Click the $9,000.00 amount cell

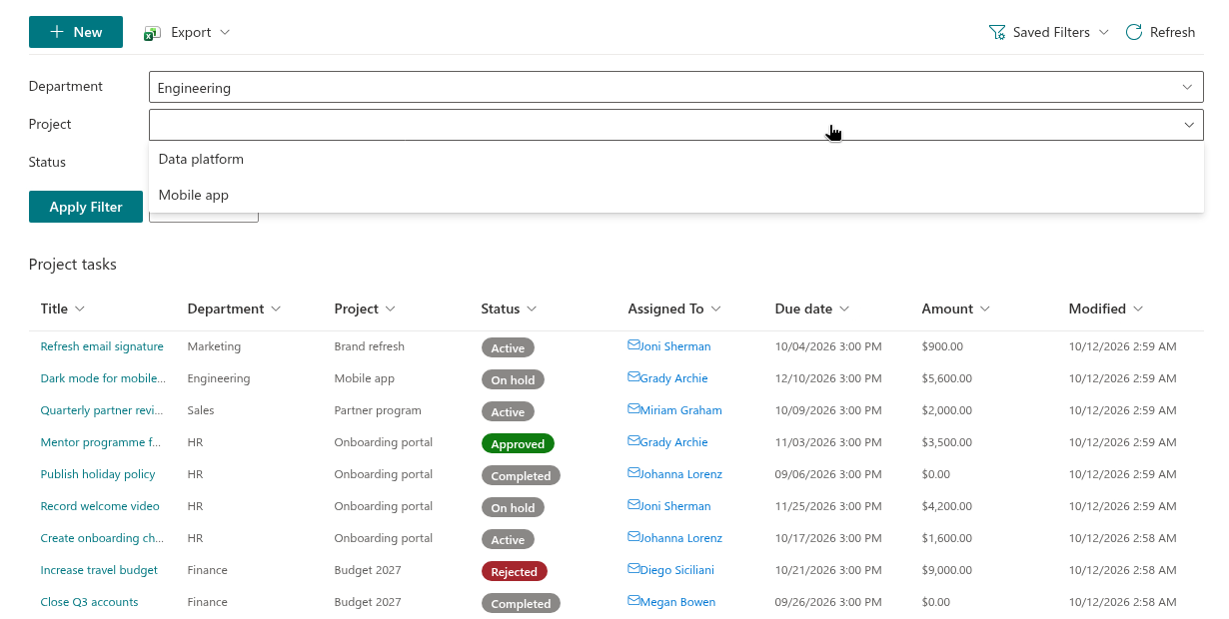pos(947,570)
